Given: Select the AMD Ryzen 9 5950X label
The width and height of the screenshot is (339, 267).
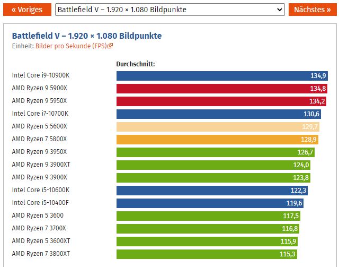Looking at the screenshot, I should (x=40, y=101).
